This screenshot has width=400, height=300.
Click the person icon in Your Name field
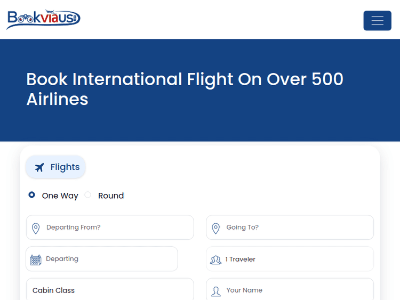pyautogui.click(x=216, y=291)
